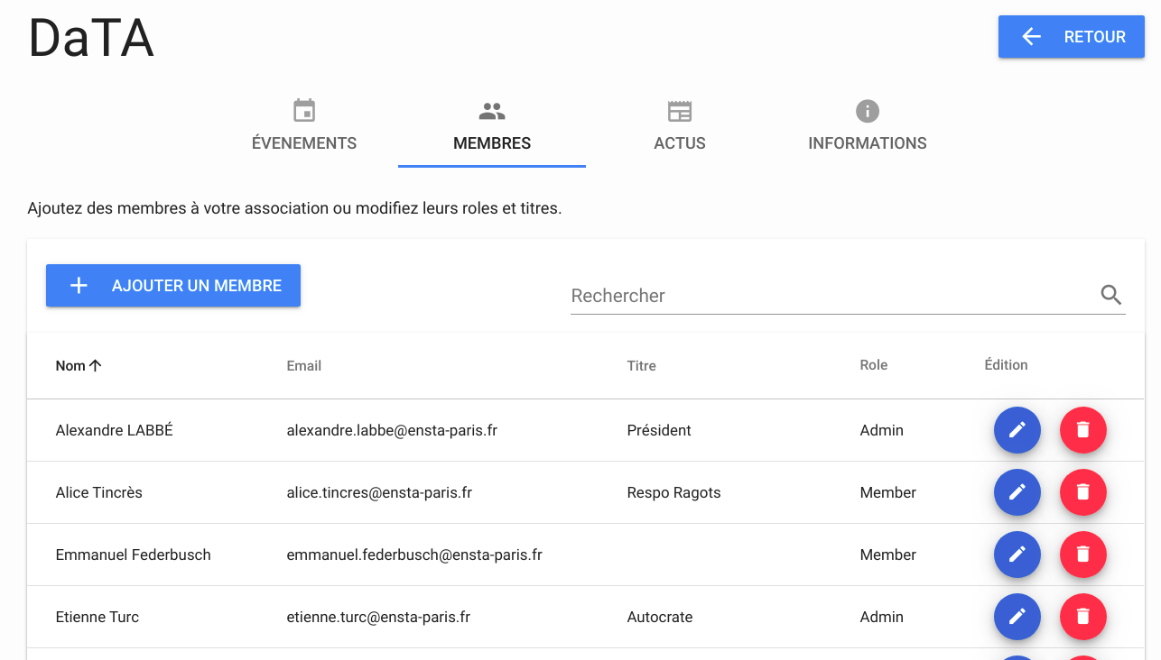
Task: Select name cell Etienne Turc
Action: tap(98, 617)
